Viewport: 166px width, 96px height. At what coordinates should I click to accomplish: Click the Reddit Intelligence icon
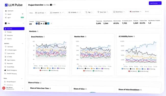pos(5,70)
